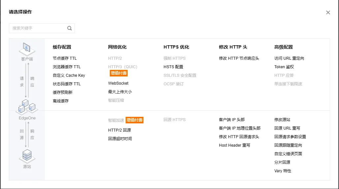Select Host Header 重写
The image size is (339, 189).
coord(234,145)
